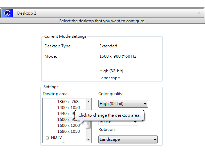Click desktop area list scroll up arrow
This screenshot has height=161, width=205.
point(88,102)
